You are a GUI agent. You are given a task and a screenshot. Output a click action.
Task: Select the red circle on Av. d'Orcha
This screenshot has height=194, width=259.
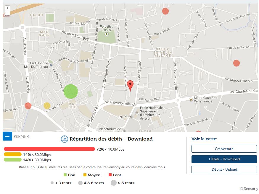point(28,106)
